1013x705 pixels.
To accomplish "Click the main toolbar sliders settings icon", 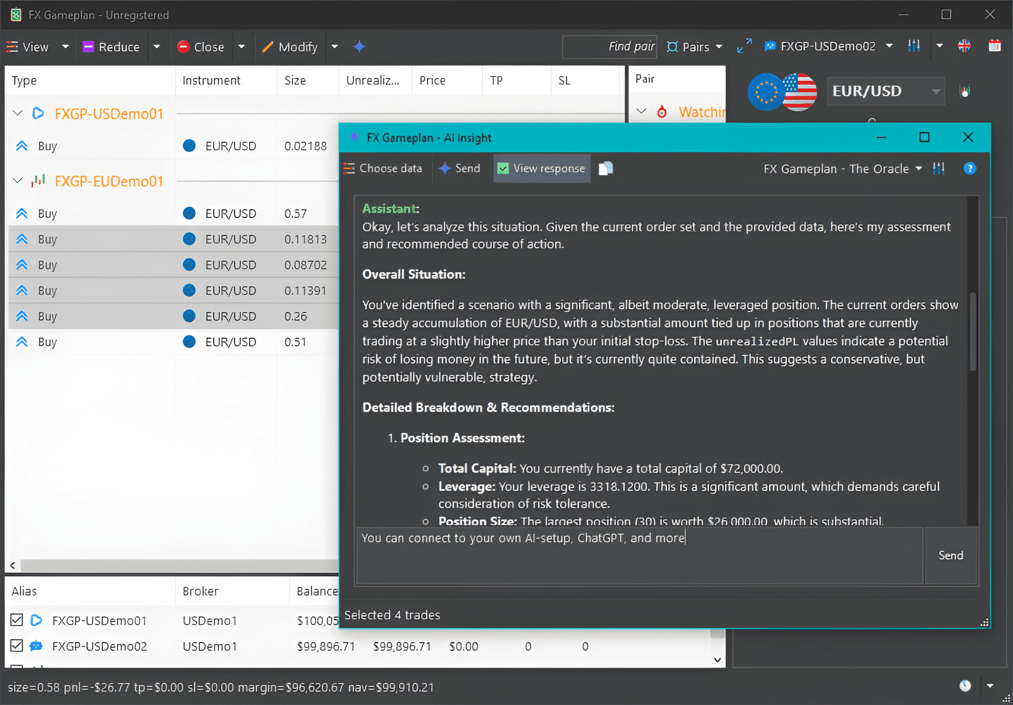I will point(914,46).
